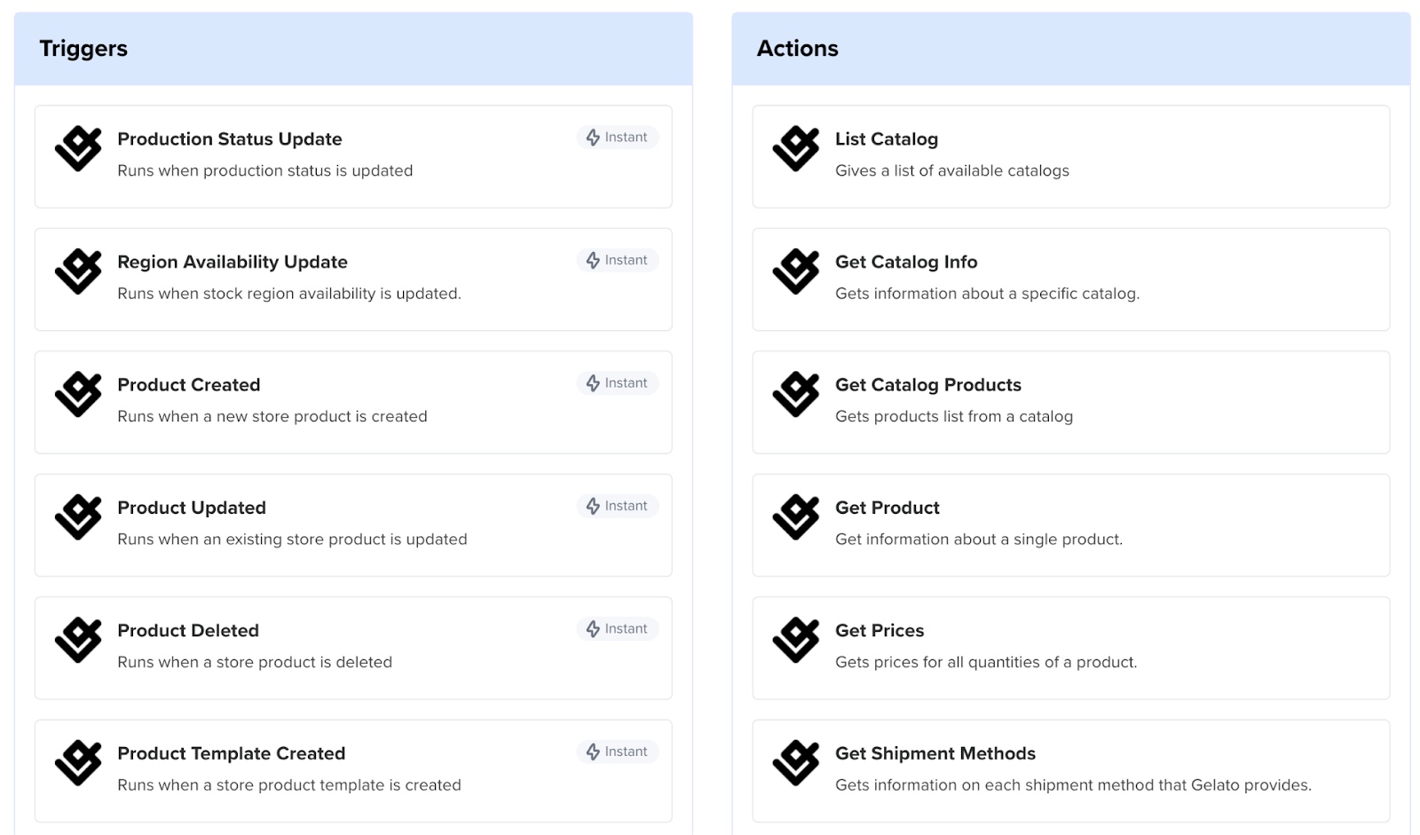Click the Triggers section header
The image size is (1420, 835).
pyautogui.click(x=353, y=49)
